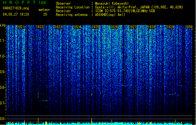Click the 1824 time marker
The image size is (196, 125).
point(77,27)
